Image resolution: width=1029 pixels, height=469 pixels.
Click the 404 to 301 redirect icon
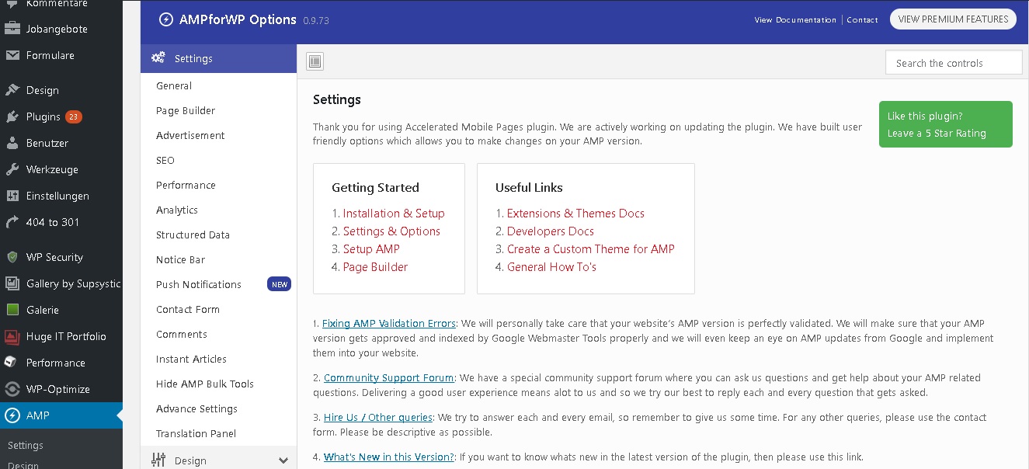point(12,222)
